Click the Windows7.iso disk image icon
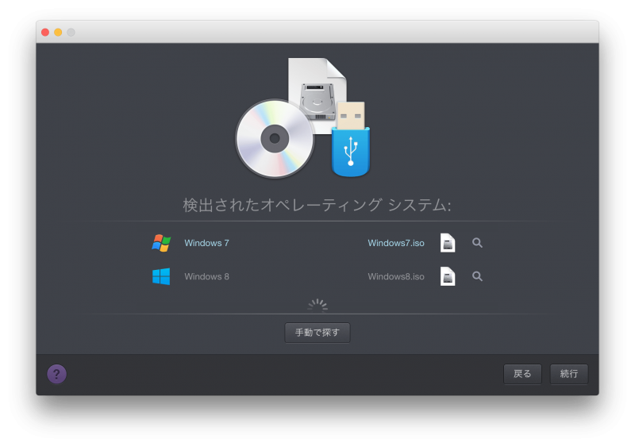 pos(448,243)
